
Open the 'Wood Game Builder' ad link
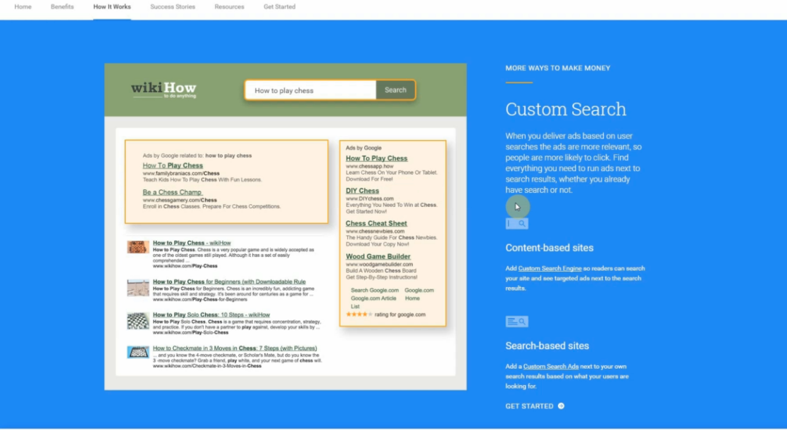click(x=378, y=257)
